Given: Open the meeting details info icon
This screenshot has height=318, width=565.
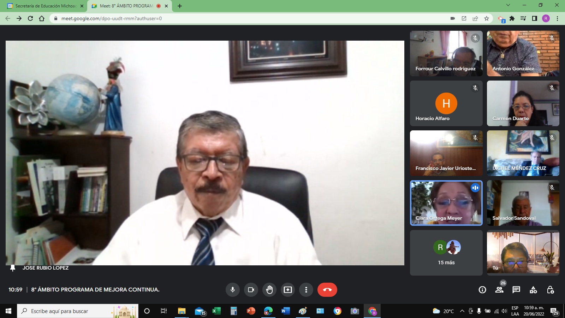Looking at the screenshot, I should click(x=482, y=290).
